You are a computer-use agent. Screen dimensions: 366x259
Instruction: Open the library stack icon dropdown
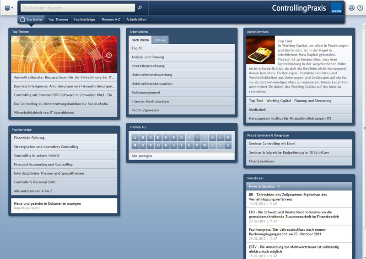9,8
